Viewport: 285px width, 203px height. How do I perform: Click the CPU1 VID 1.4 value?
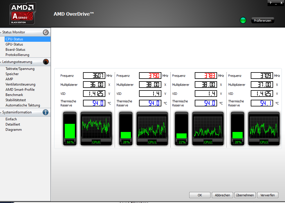pyautogui.click(x=150, y=94)
